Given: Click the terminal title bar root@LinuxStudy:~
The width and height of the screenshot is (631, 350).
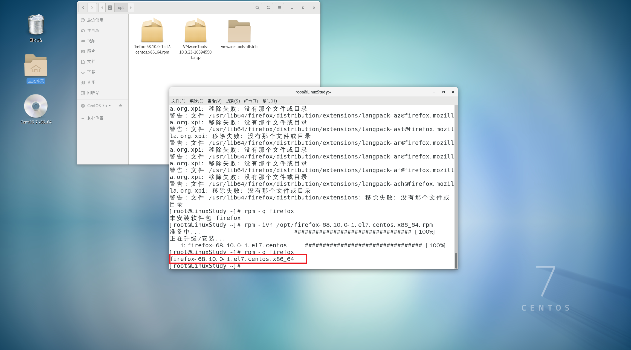Looking at the screenshot, I should click(x=313, y=92).
